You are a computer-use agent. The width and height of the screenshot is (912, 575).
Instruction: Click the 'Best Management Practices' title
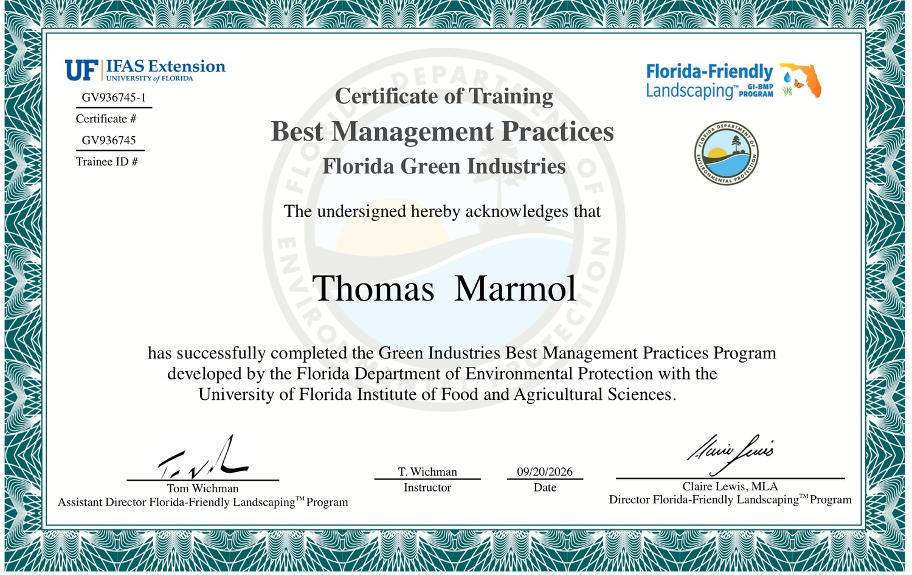click(x=443, y=131)
